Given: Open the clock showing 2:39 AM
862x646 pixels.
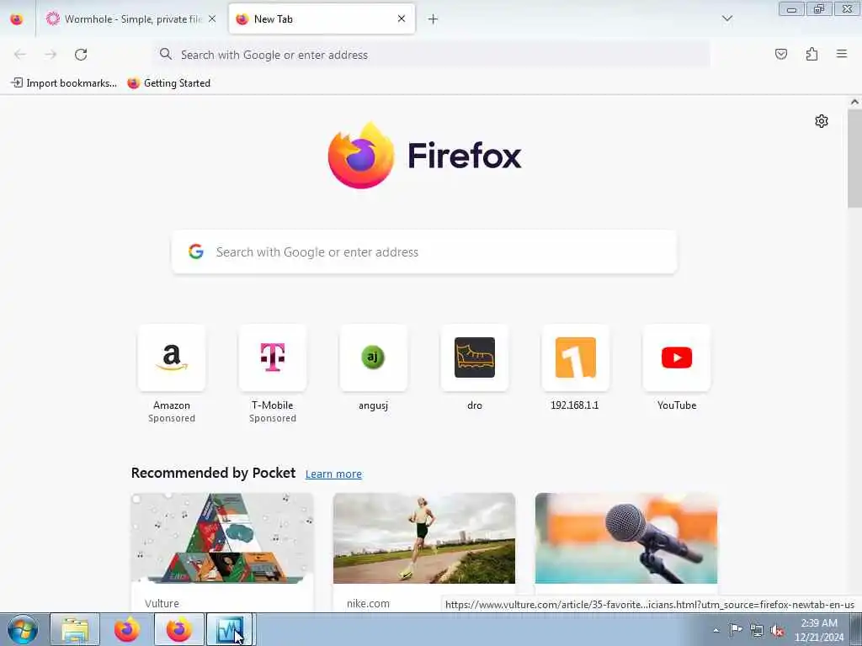Looking at the screenshot, I should 819,629.
